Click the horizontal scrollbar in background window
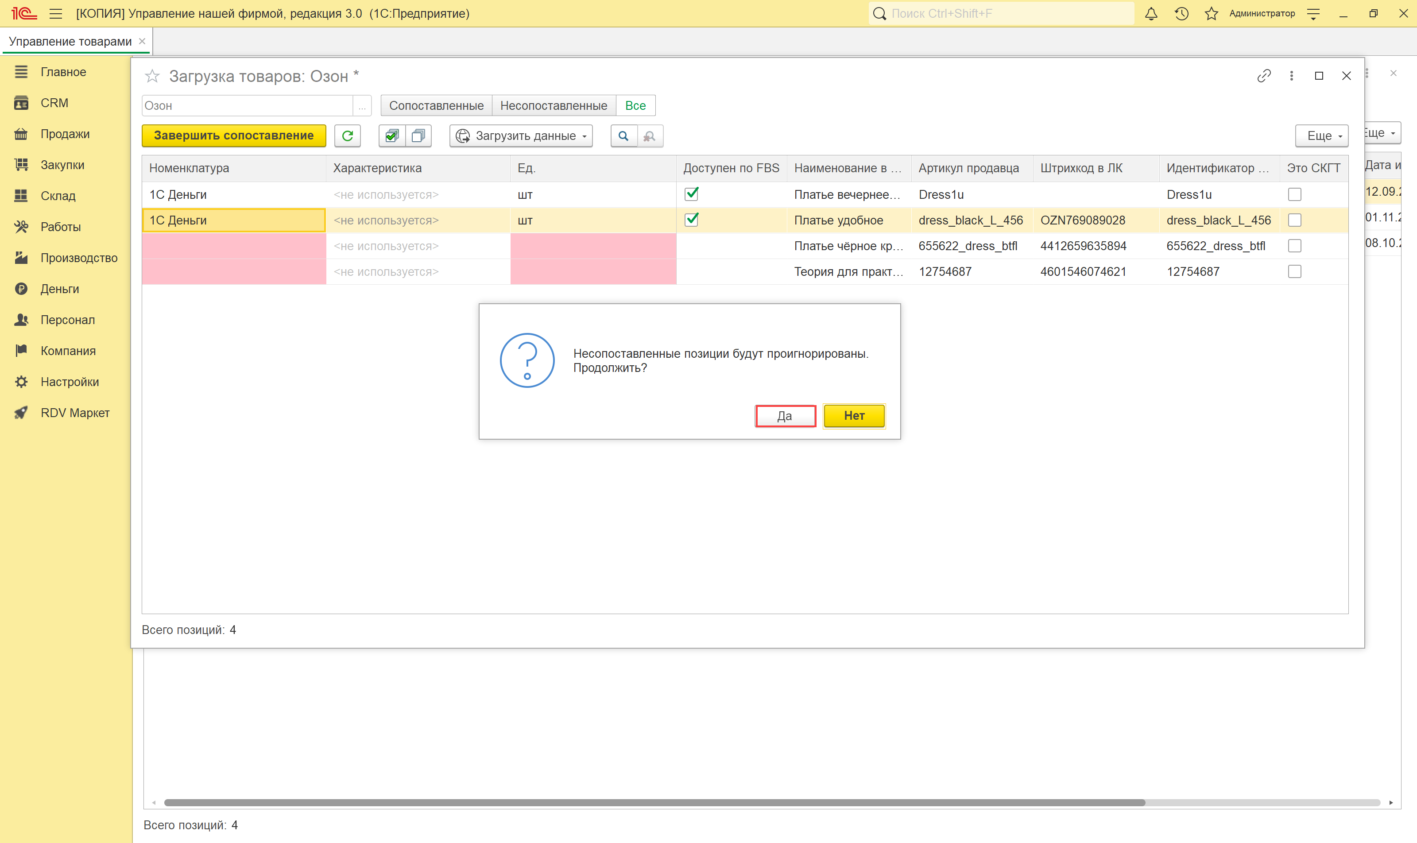1417x843 pixels. [x=654, y=803]
